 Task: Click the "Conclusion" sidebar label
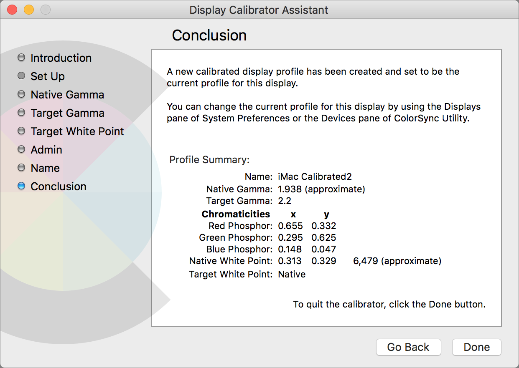(x=59, y=187)
